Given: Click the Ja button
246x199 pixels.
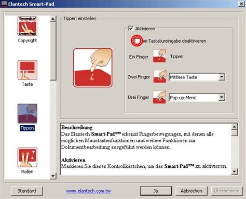Looking at the screenshot, I should (x=156, y=191).
